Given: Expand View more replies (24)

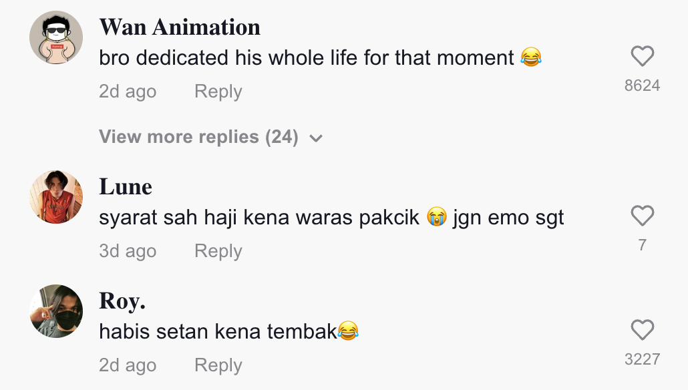Looking at the screenshot, I should (198, 137).
